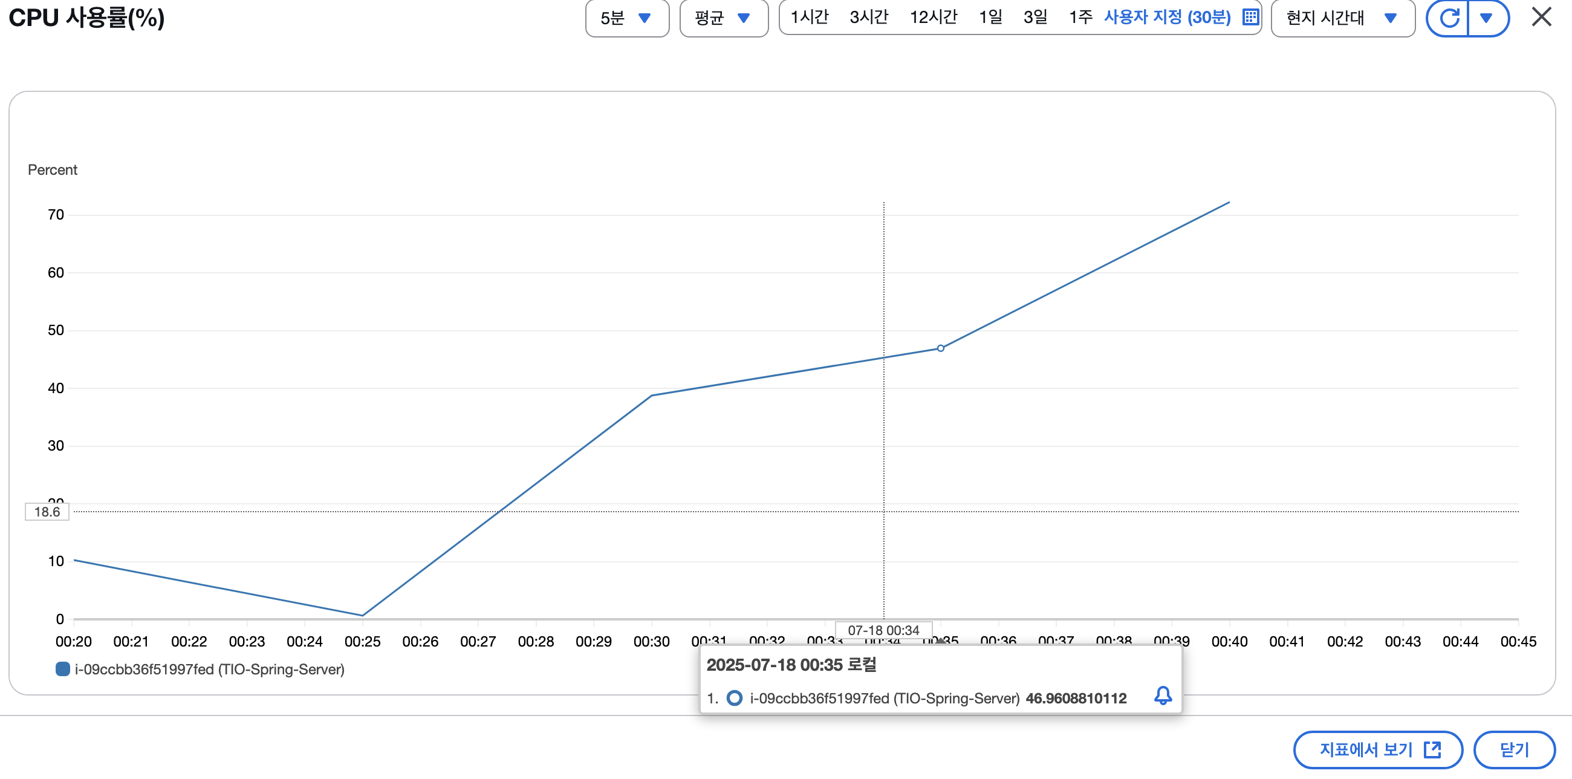Click the calendar icon for custom range
The image size is (1572, 779).
coord(1250,17)
